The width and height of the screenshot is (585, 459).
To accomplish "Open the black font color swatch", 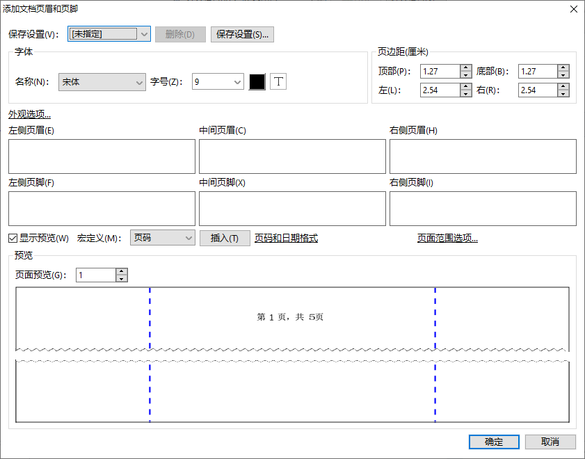I will (257, 82).
